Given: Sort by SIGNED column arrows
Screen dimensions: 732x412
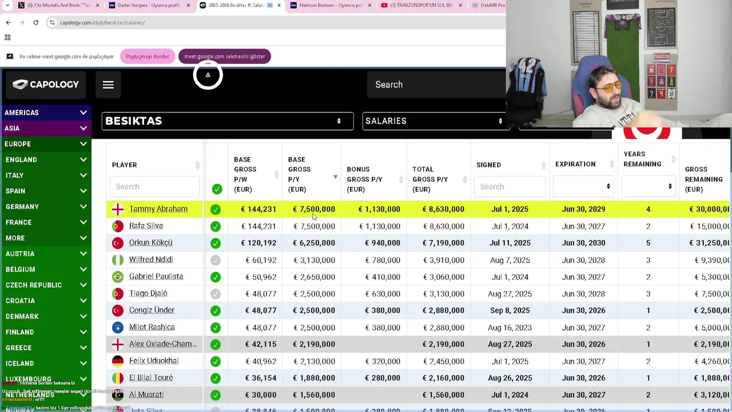Looking at the screenshot, I should 543,165.
